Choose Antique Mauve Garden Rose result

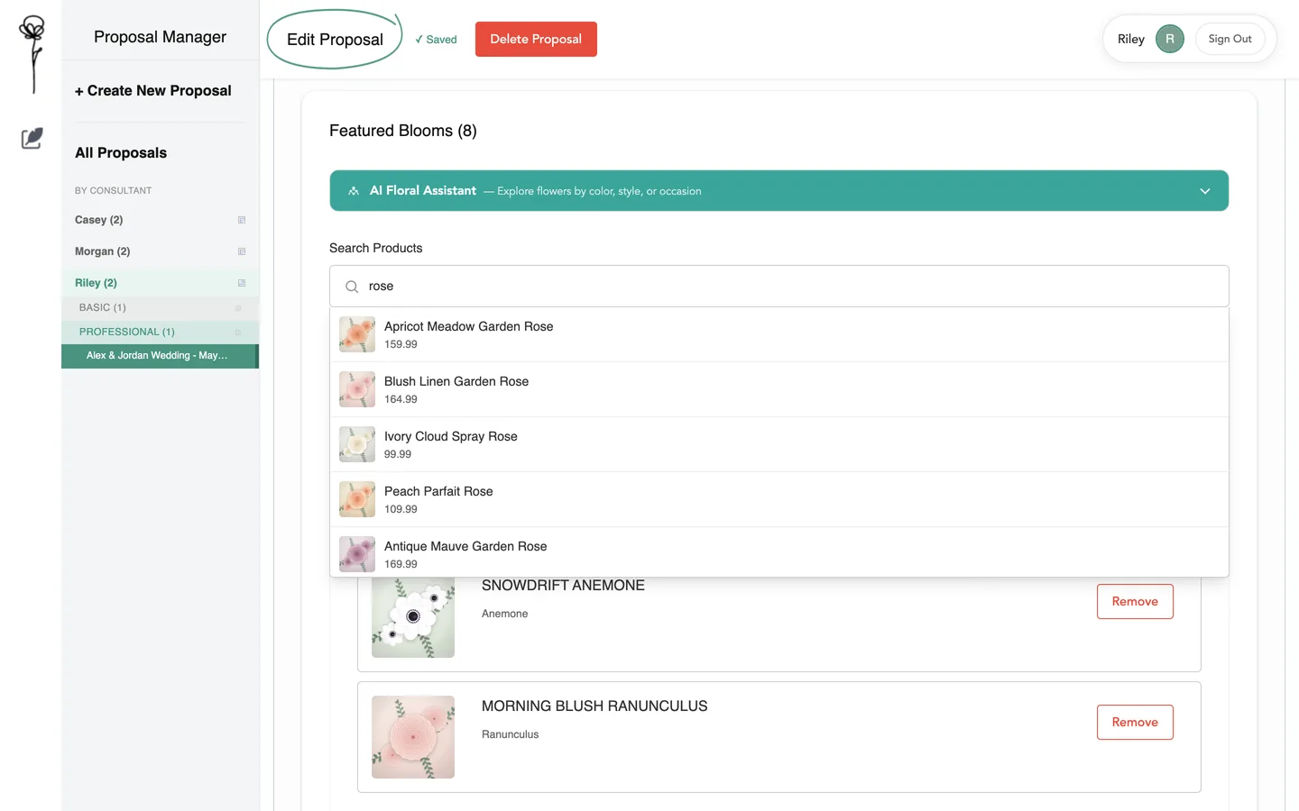[x=779, y=552]
